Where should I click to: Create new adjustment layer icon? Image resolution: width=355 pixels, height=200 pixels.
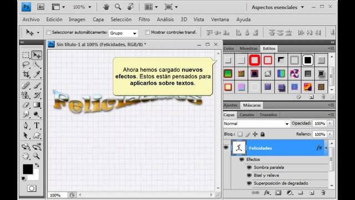point(290,193)
